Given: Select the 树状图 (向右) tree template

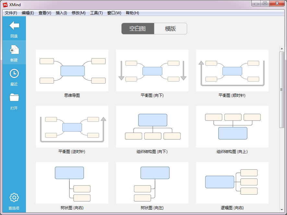Looking at the screenshot, I should coord(72,182).
